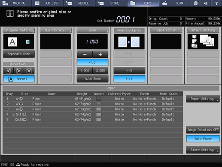Select left-rotated original direction icon
Viewport: 222px width, 167px height.
[8, 71]
